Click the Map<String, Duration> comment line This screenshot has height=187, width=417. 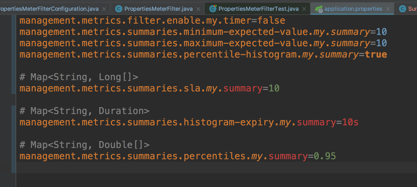pos(85,110)
